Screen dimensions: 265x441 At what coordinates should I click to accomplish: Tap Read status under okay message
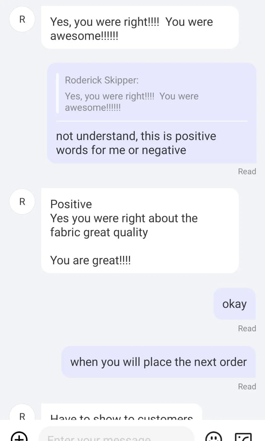[x=247, y=329]
